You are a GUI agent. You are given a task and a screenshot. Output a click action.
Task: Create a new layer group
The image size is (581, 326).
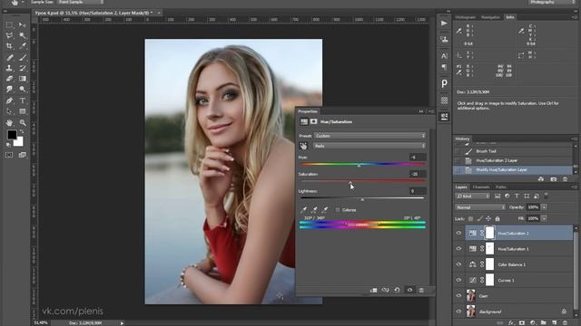coord(543,323)
